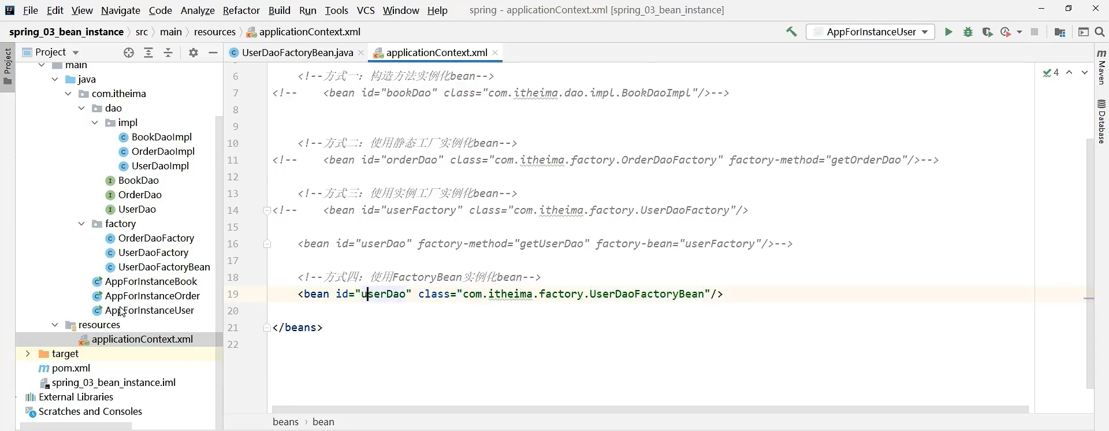1109x431 pixels.
Task: Click line number 19 in the gutter
Action: click(x=232, y=294)
